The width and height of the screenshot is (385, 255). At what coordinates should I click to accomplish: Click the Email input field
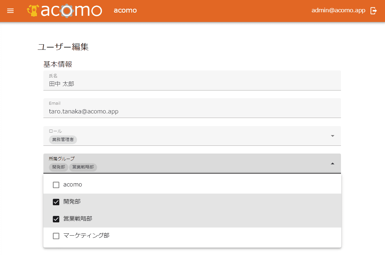192,112
